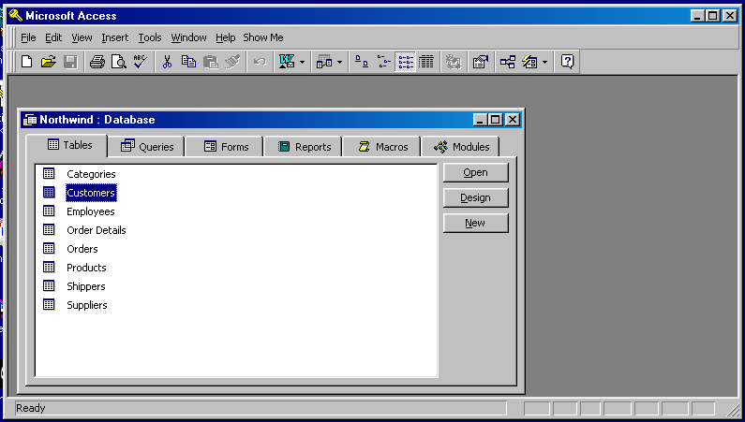Open the OfficeLinks dropdown arrow

302,62
